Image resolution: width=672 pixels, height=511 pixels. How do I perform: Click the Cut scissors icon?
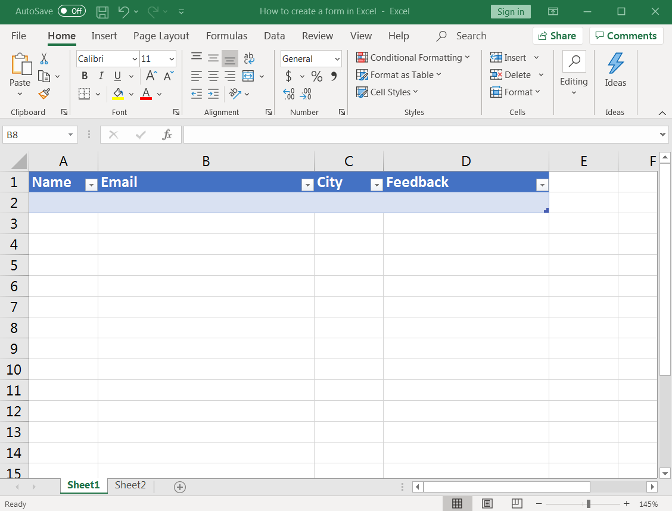(x=44, y=59)
